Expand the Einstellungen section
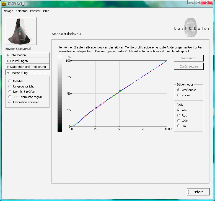This screenshot has height=201, width=215. 27,61
